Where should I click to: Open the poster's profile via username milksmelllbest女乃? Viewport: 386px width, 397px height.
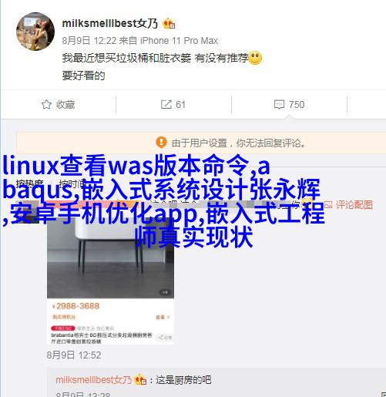(x=110, y=23)
